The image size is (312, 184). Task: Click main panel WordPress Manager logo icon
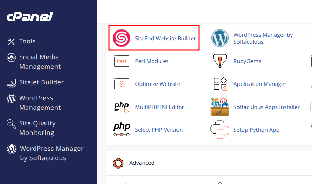tap(220, 38)
